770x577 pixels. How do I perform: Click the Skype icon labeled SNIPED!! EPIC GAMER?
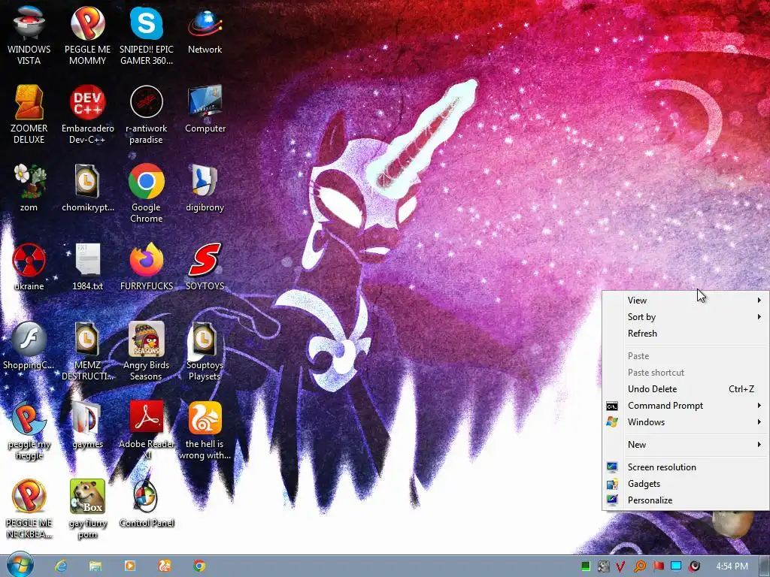(x=147, y=35)
